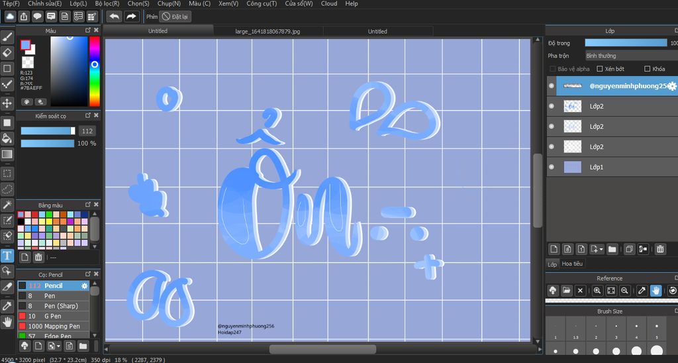
Task: Select the Hand tool in the left toolbar
Action: coord(7,321)
